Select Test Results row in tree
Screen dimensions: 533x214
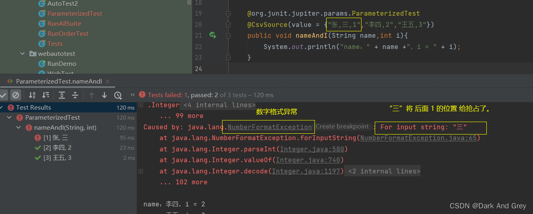(68, 108)
